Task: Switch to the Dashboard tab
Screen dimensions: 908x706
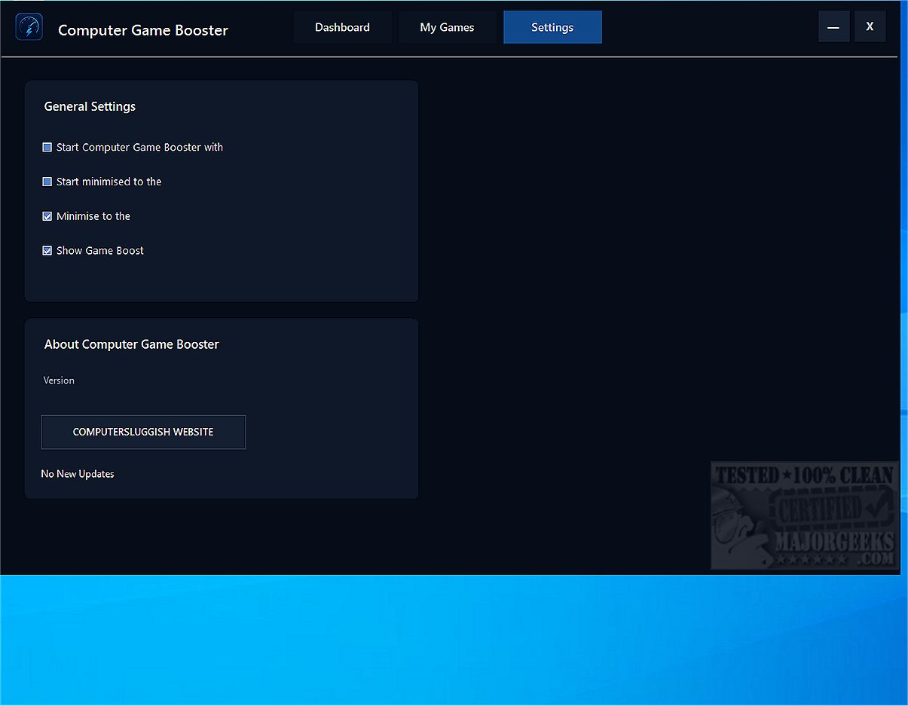Action: 342,27
